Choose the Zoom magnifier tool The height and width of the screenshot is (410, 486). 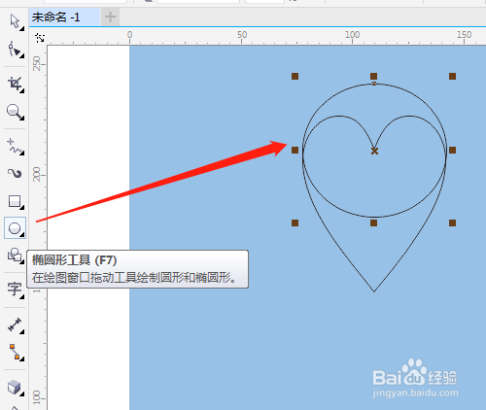(15, 112)
